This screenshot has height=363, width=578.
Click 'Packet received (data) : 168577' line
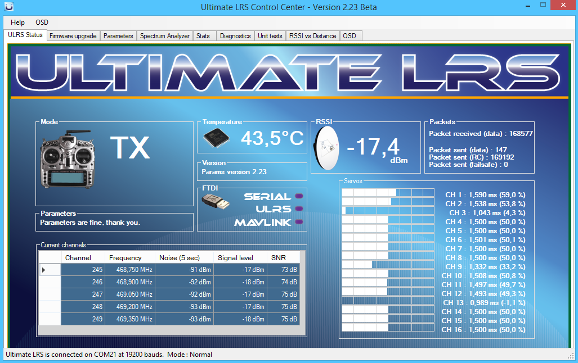(481, 134)
